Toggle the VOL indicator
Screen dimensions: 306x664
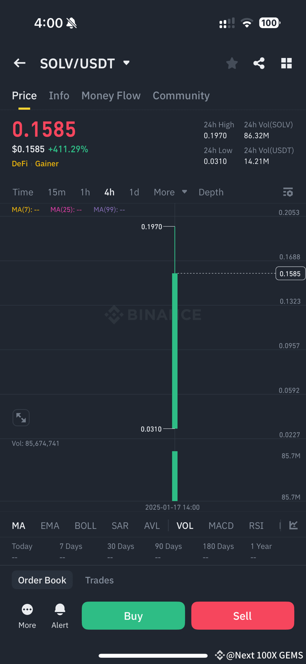185,525
